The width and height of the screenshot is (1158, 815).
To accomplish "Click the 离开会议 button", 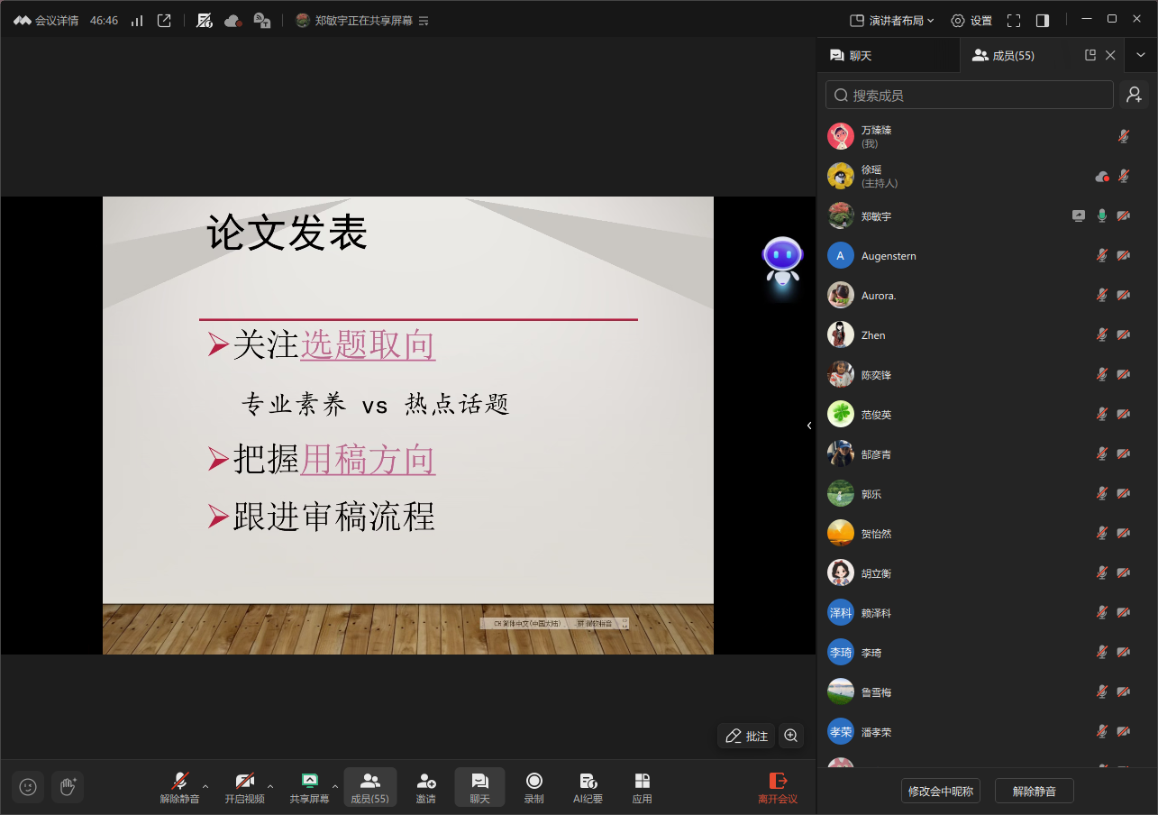I will tap(777, 787).
